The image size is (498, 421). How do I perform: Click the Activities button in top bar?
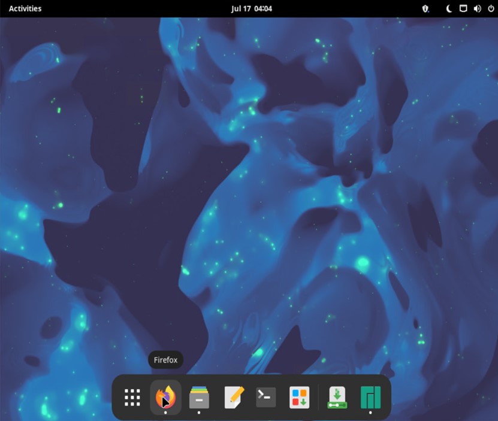coord(25,8)
